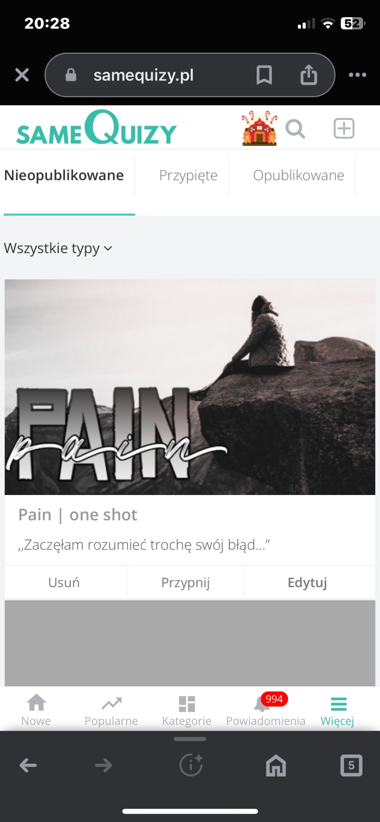Switch to the Przypięte tab
This screenshot has width=380, height=822.
(188, 176)
